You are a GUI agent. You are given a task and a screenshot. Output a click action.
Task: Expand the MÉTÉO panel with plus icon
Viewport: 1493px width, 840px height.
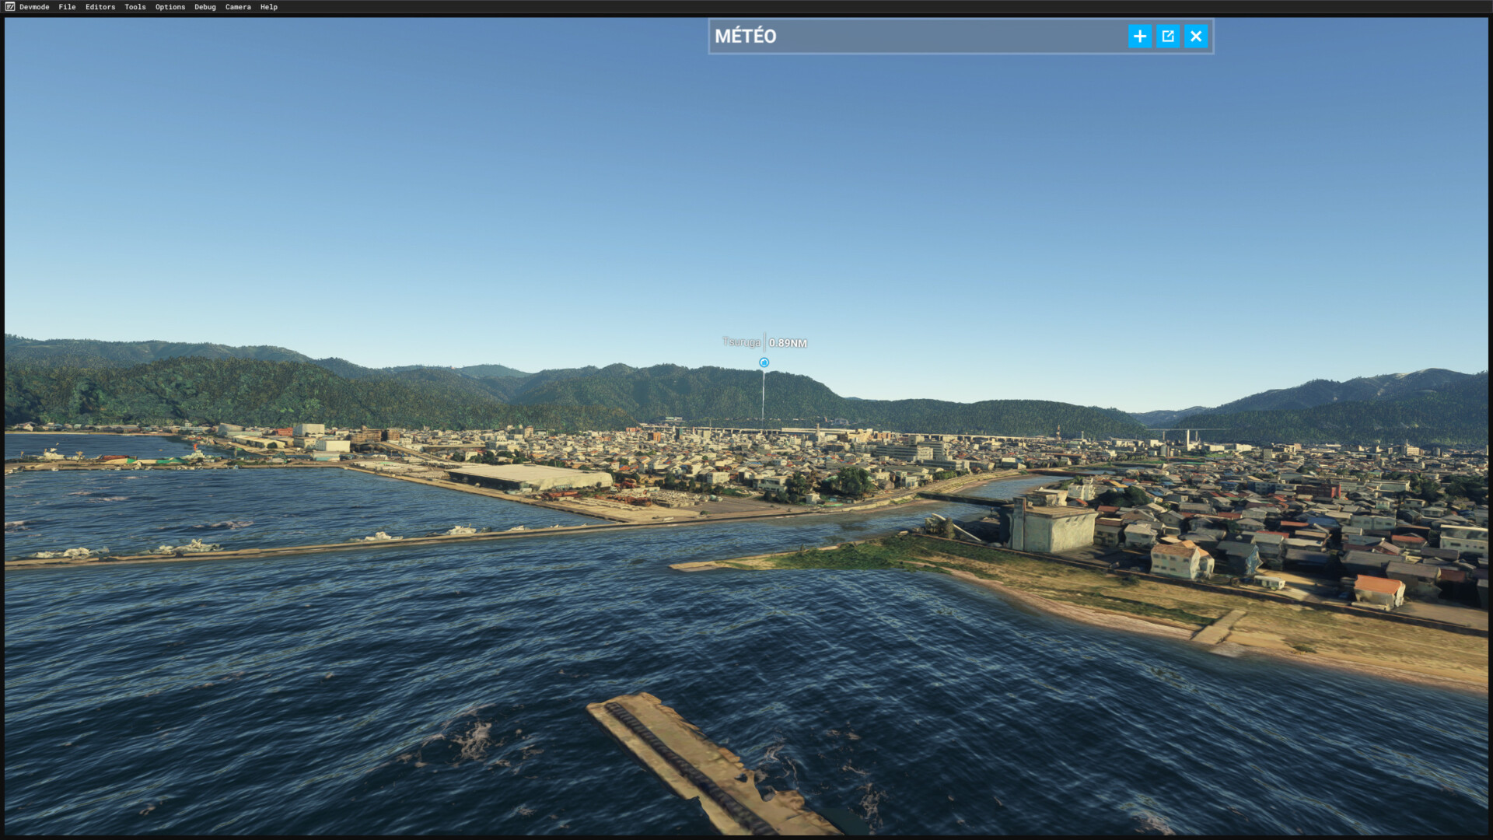pos(1140,37)
